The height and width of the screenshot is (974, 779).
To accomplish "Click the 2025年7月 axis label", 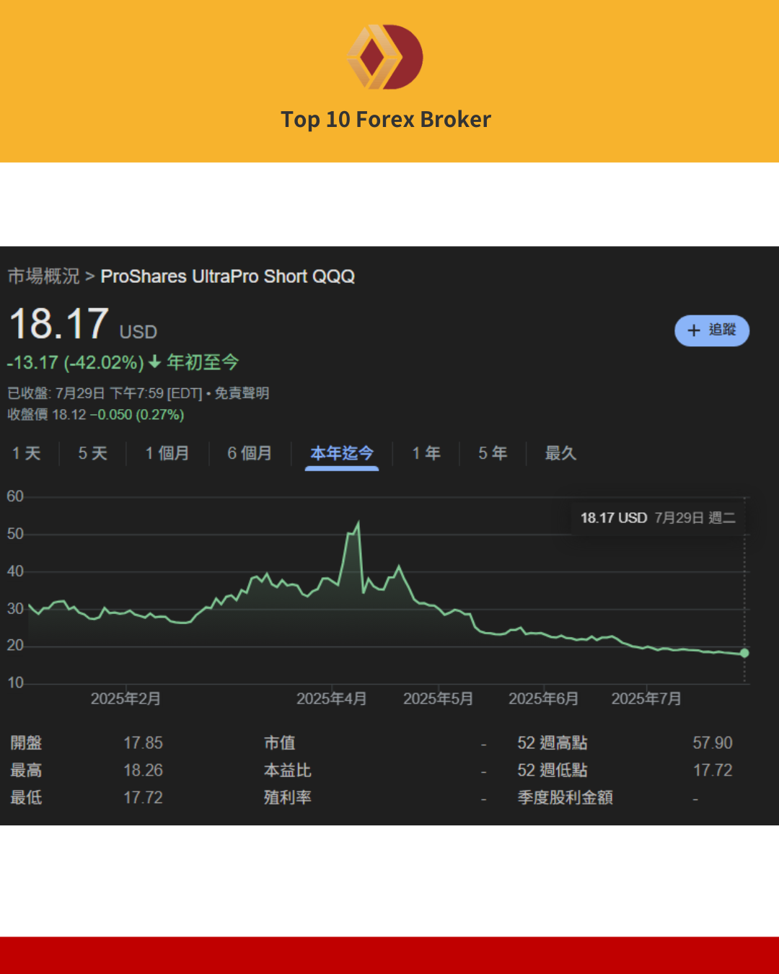I will click(646, 698).
